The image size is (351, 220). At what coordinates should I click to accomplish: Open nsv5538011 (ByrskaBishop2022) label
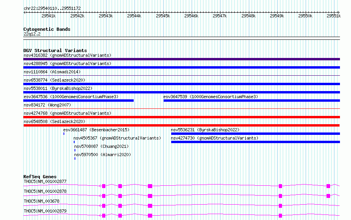(58, 88)
